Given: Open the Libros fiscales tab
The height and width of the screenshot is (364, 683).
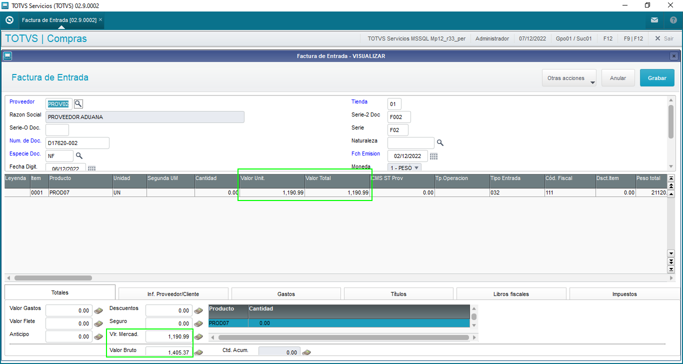Looking at the screenshot, I should click(x=511, y=293).
